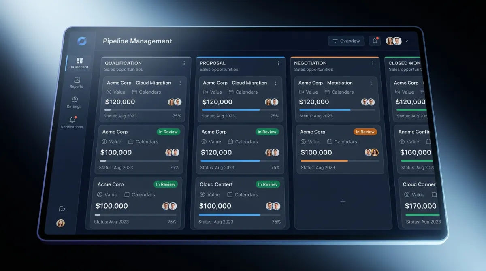Open the QUALIFICATION column options menu
The image size is (486, 271).
coord(184,63)
